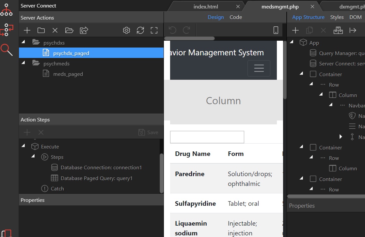
Task: Click the App Structure tree icon in sidebar
Action: coord(6,10)
